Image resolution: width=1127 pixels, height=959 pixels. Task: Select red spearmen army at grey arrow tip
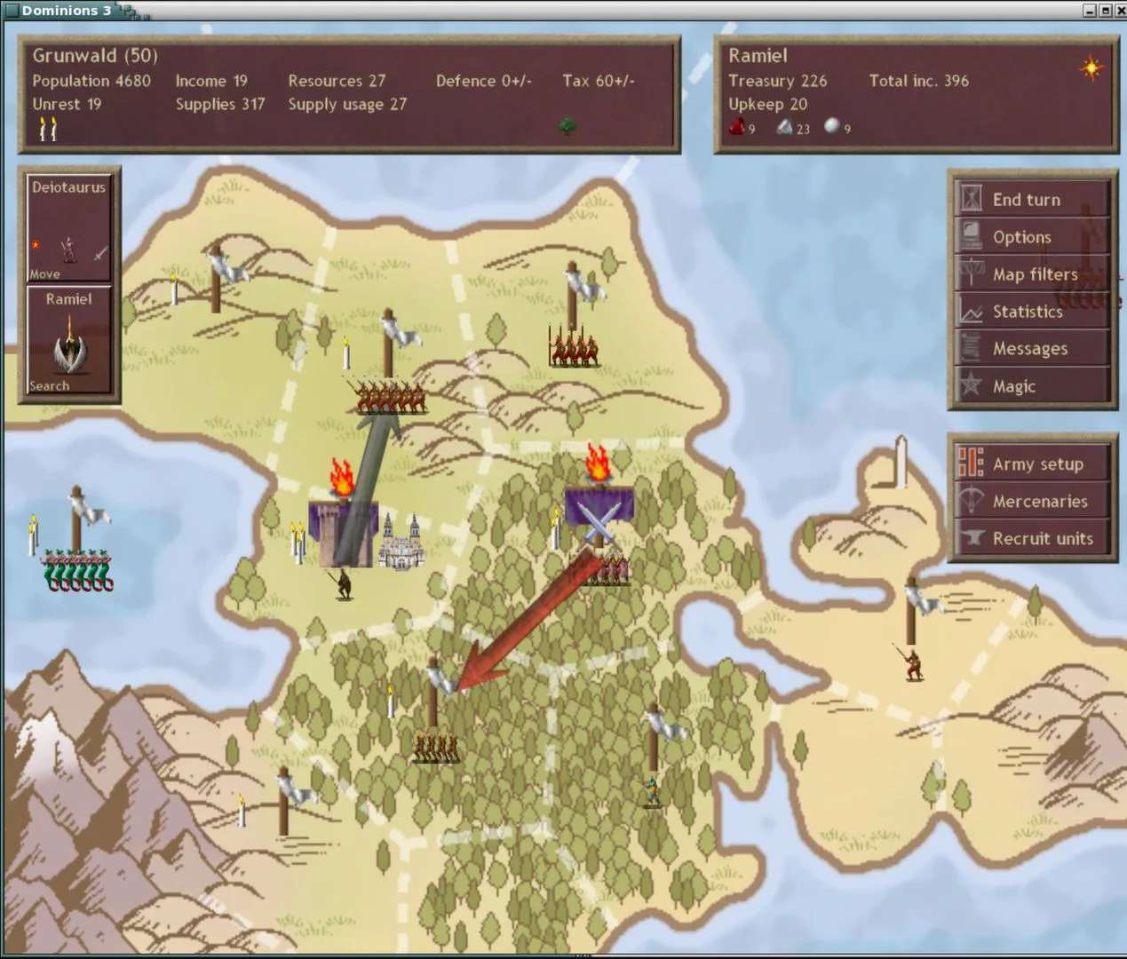click(x=391, y=398)
